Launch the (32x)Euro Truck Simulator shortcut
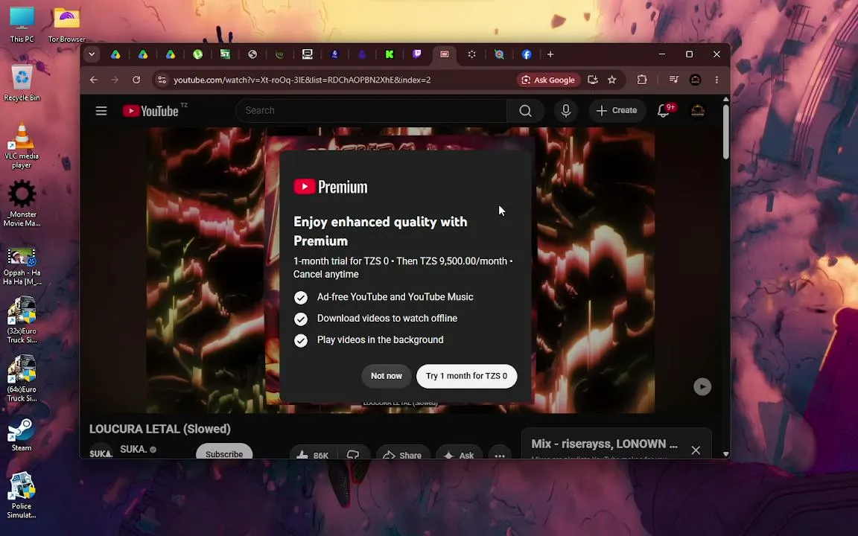This screenshot has width=858, height=536. coord(22,320)
